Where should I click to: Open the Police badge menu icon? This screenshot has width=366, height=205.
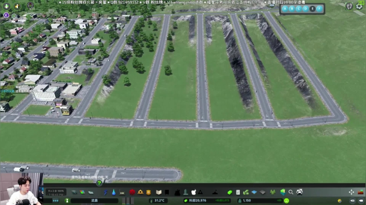click(148, 192)
